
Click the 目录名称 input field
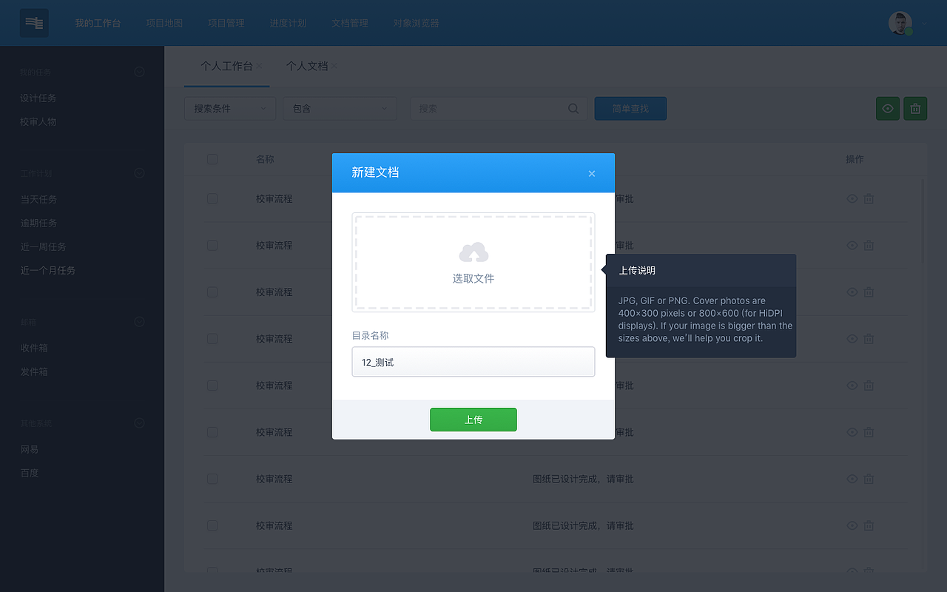click(473, 362)
